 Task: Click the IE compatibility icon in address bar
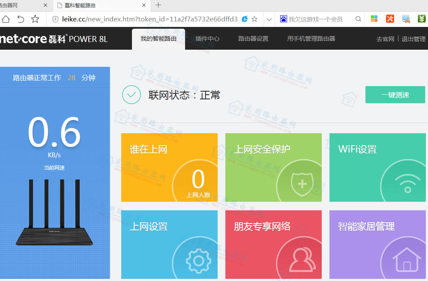point(244,19)
